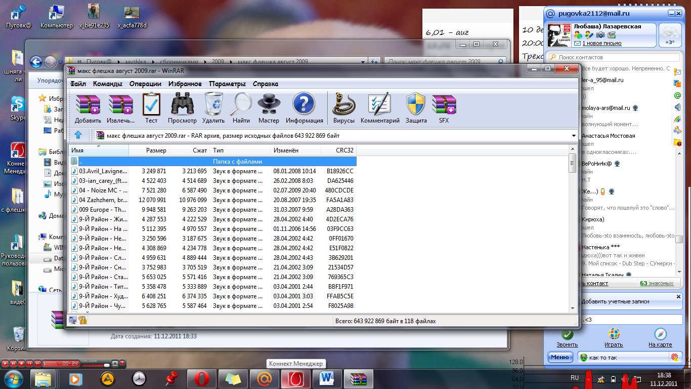This screenshot has width=691, height=389.
Task: Click the RU language indicator in tray
Action: coord(575,378)
